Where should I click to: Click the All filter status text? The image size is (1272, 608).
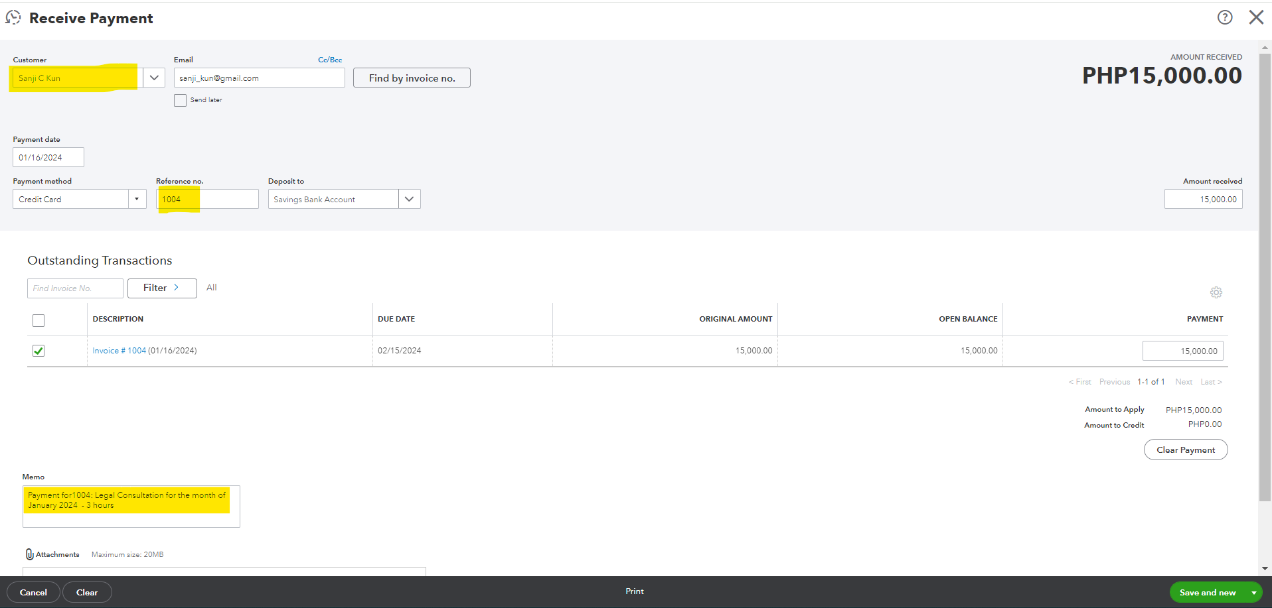pos(212,288)
